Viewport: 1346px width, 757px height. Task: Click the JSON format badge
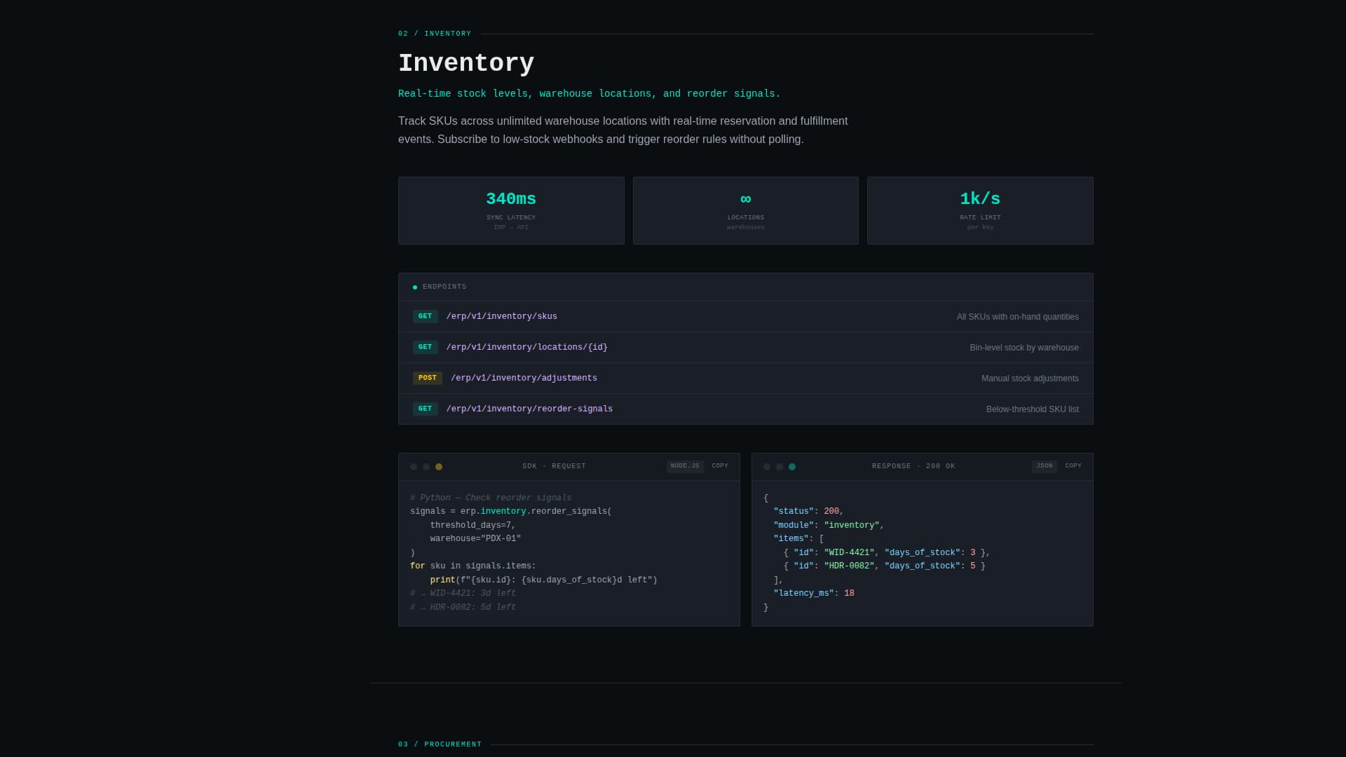coord(1045,466)
